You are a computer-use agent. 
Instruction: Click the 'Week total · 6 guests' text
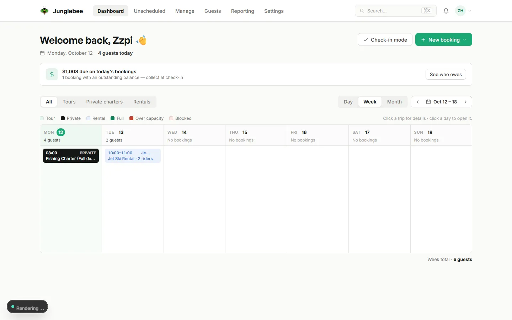coord(450,260)
